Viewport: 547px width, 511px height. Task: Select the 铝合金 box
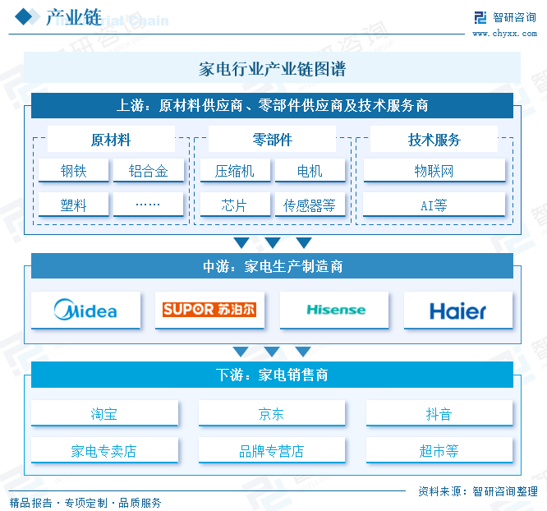pyautogui.click(x=149, y=170)
